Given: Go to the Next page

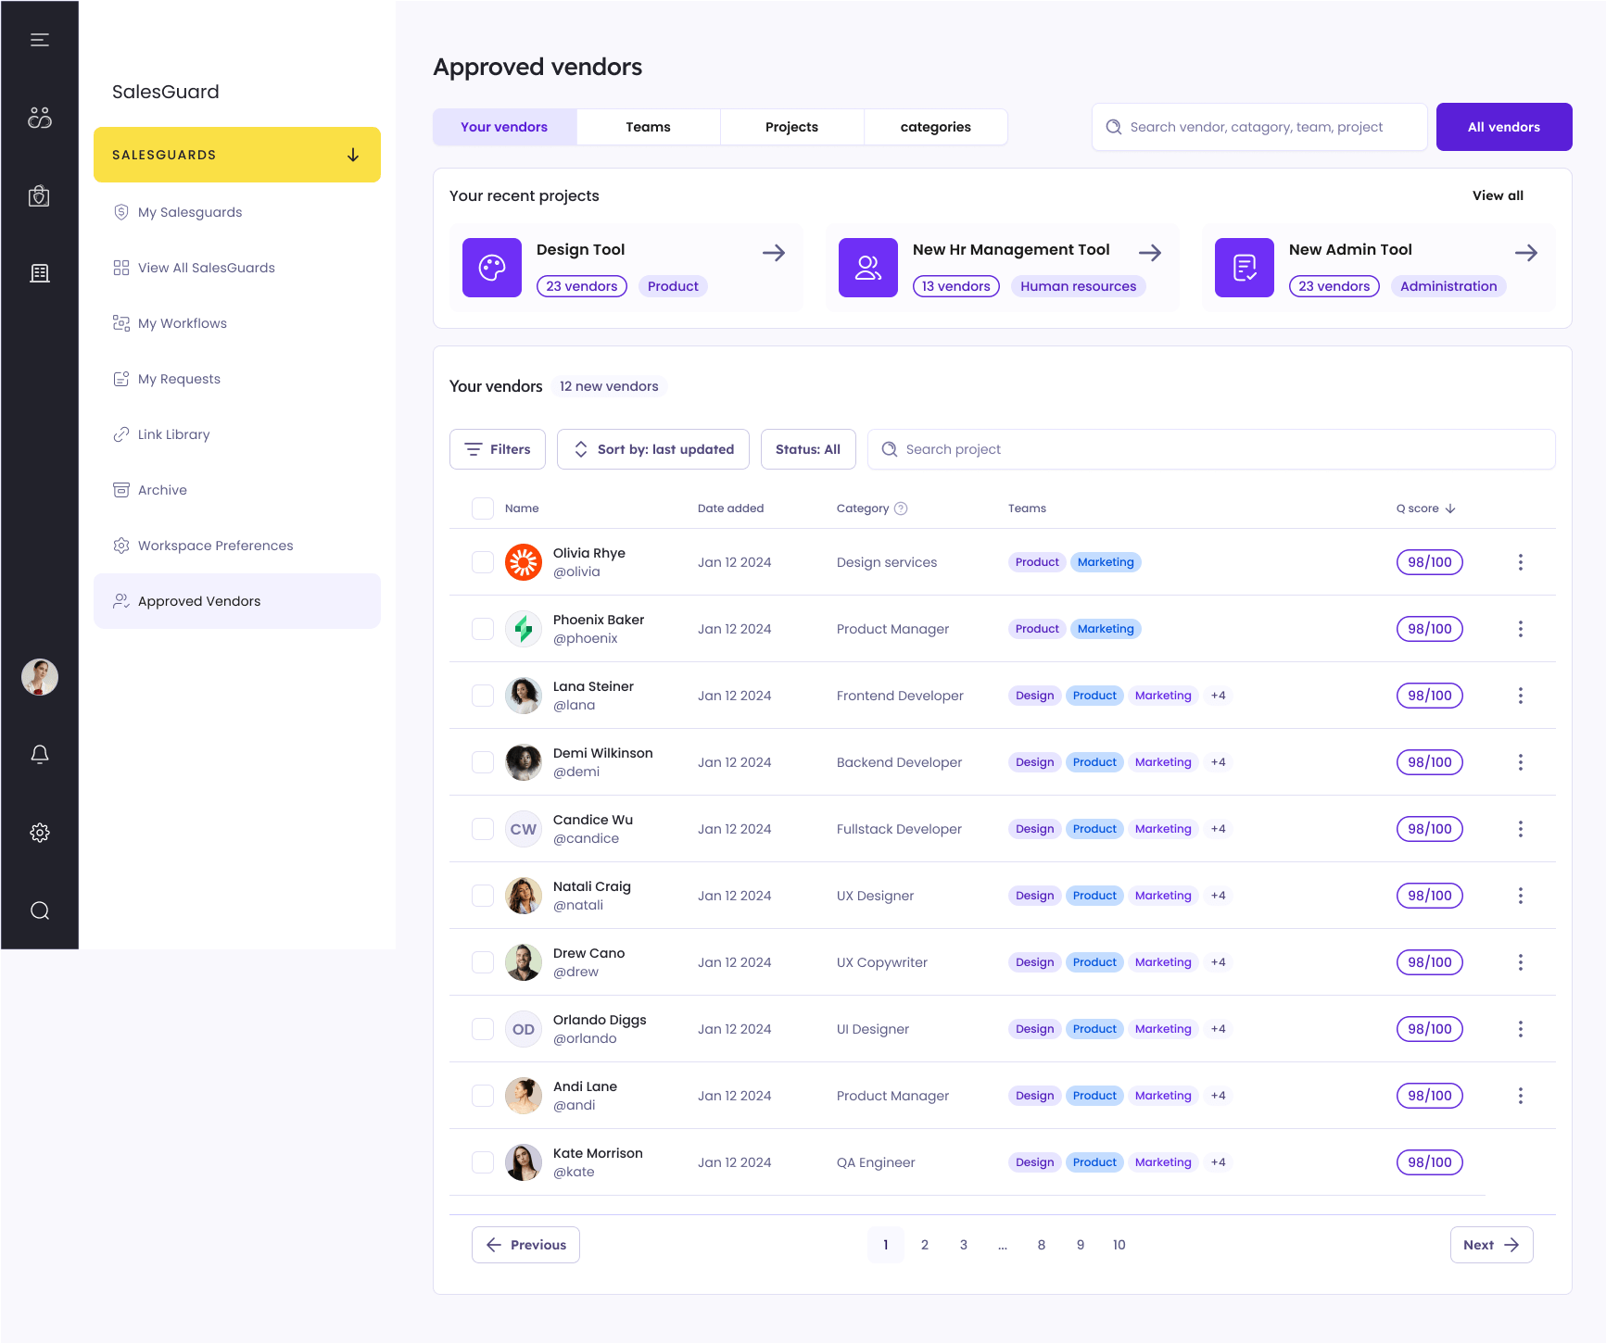Looking at the screenshot, I should (1490, 1245).
